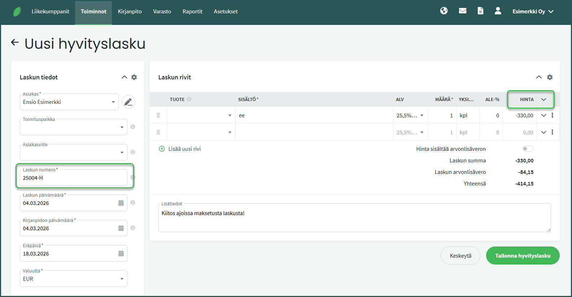Click three-dot menu on first invoice row

(552, 115)
